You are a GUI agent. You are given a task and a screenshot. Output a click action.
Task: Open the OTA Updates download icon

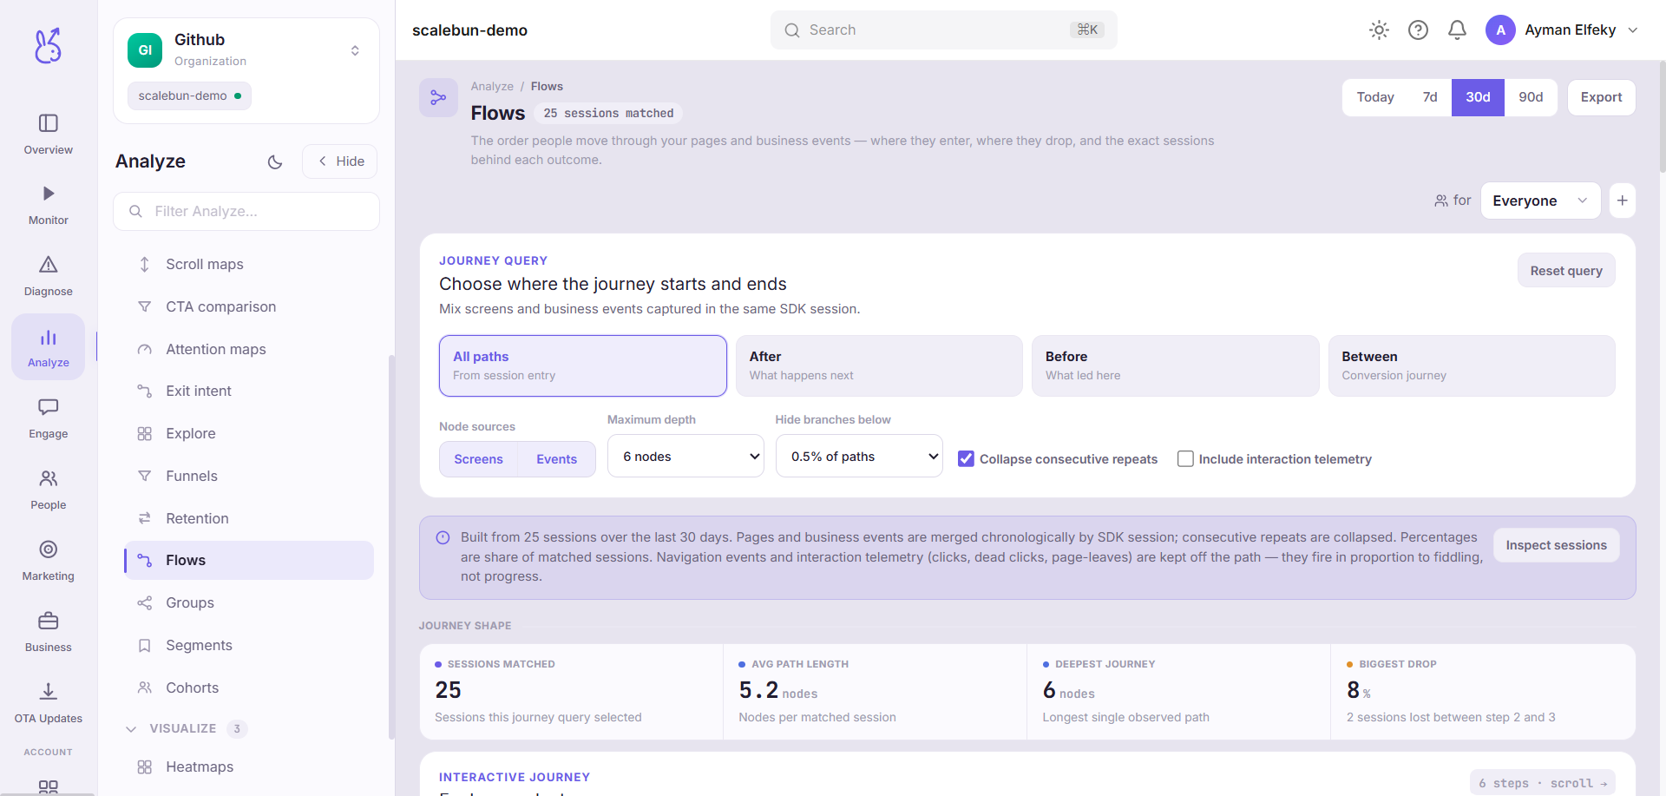[49, 692]
